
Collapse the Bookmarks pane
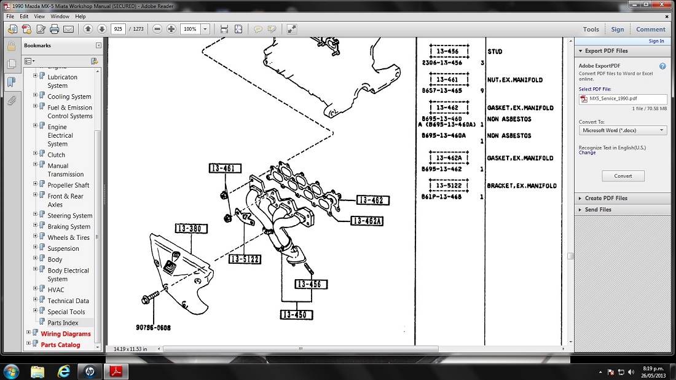[98, 46]
